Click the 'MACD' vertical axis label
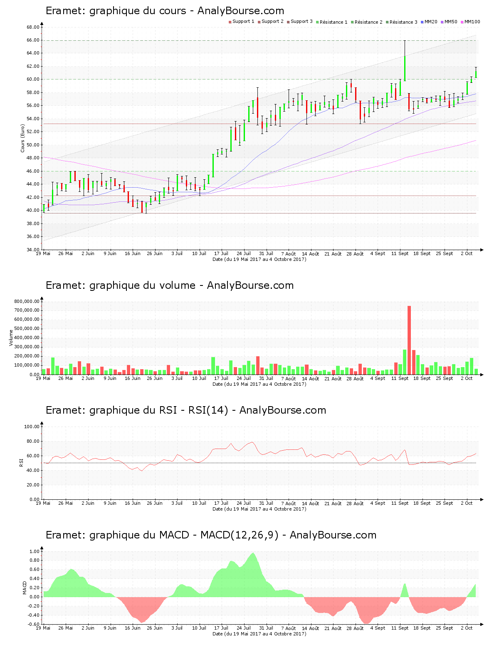 [x=25, y=588]
